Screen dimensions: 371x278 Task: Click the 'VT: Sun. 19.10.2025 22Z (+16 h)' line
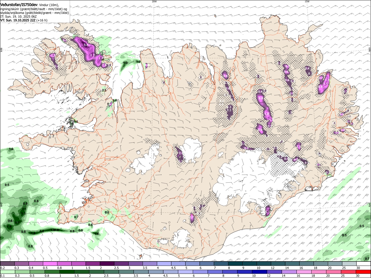click(x=24, y=20)
